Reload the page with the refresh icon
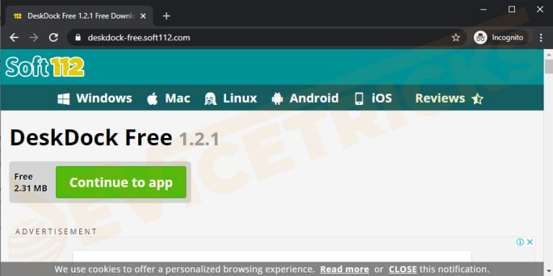553x276 pixels. (x=53, y=37)
